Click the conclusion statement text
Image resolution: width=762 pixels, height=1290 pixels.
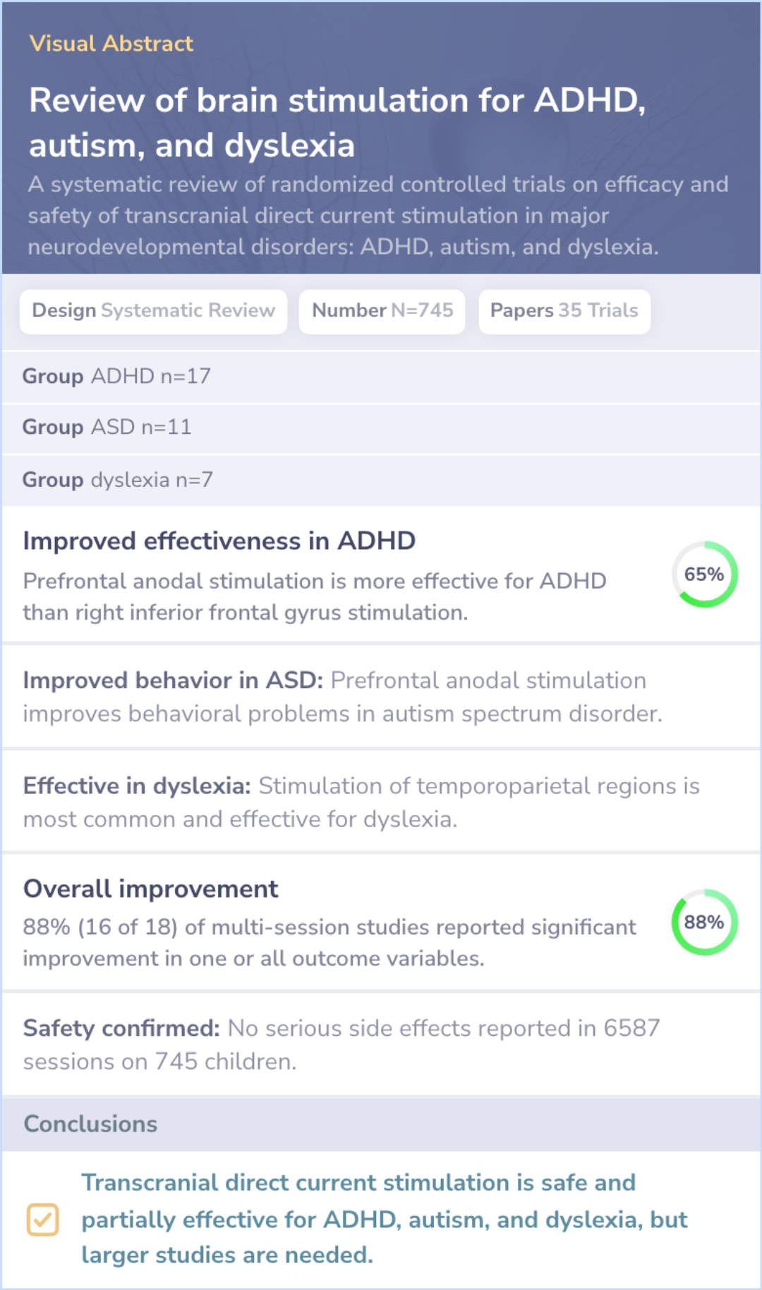coord(384,1219)
